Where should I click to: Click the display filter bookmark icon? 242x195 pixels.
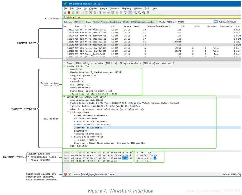(x=64, y=17)
